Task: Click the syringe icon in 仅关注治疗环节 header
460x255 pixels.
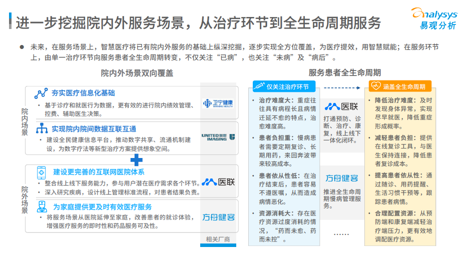Action: pos(260,86)
